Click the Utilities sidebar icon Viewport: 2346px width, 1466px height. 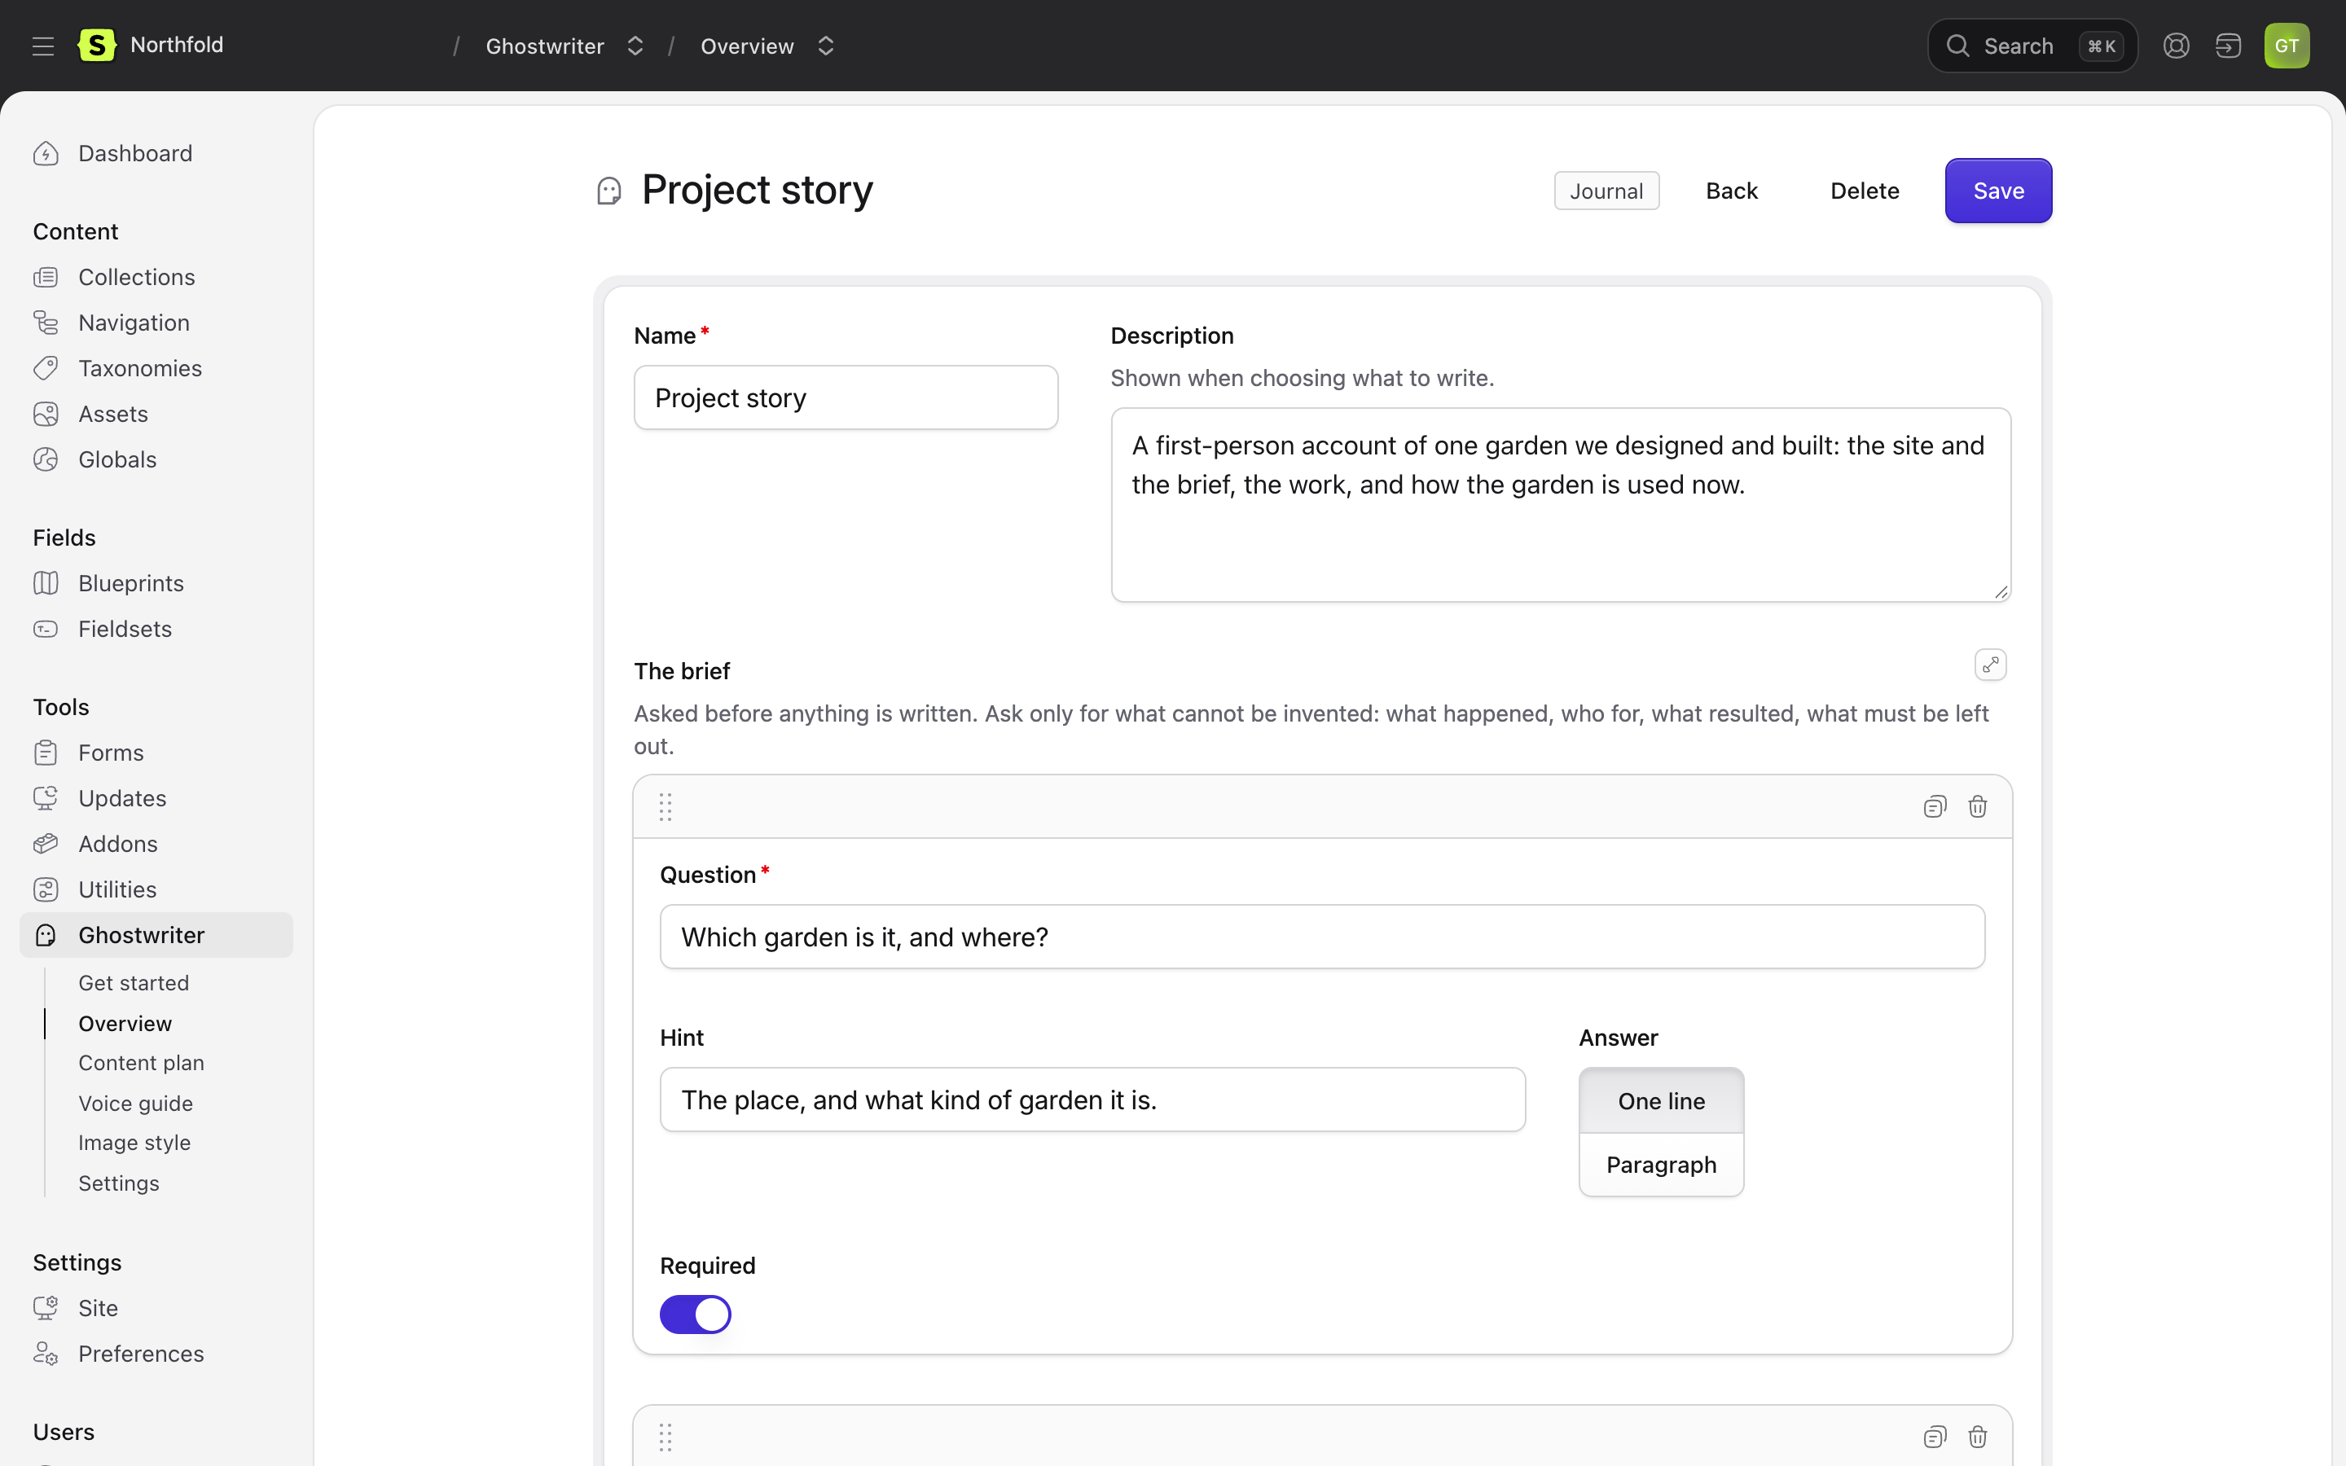[x=46, y=889]
